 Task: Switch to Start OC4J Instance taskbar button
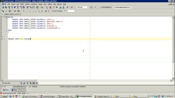[x=30, y=96]
